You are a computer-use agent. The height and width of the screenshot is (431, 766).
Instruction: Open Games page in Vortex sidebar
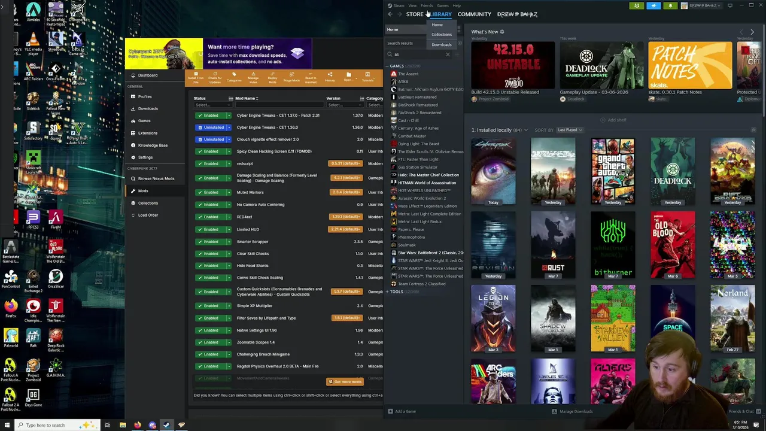pyautogui.click(x=155, y=121)
